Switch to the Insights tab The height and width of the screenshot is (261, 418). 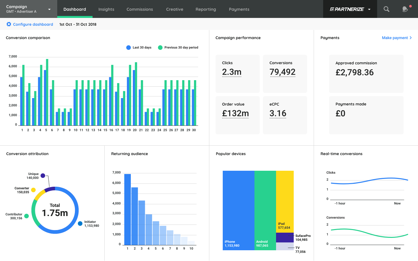[x=106, y=9]
